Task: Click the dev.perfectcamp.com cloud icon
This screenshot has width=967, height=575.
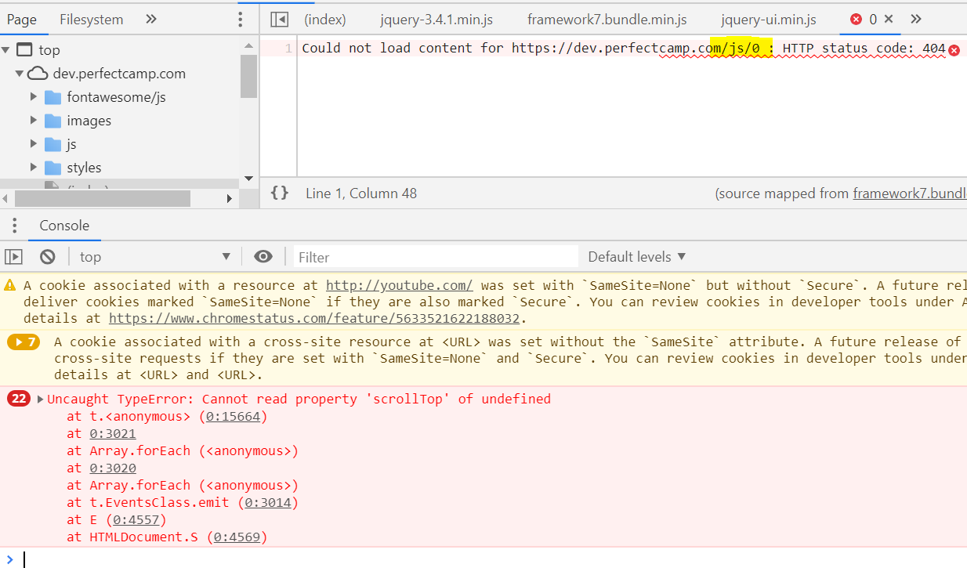Action: 38,74
